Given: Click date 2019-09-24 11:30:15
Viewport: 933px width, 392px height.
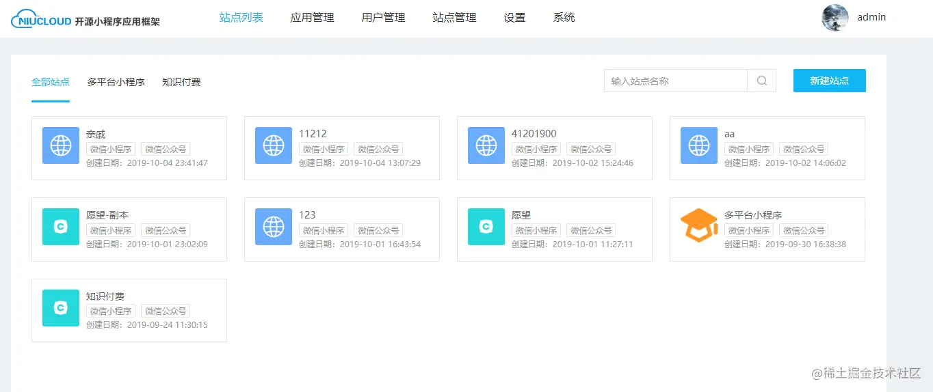Looking at the screenshot, I should coord(168,325).
